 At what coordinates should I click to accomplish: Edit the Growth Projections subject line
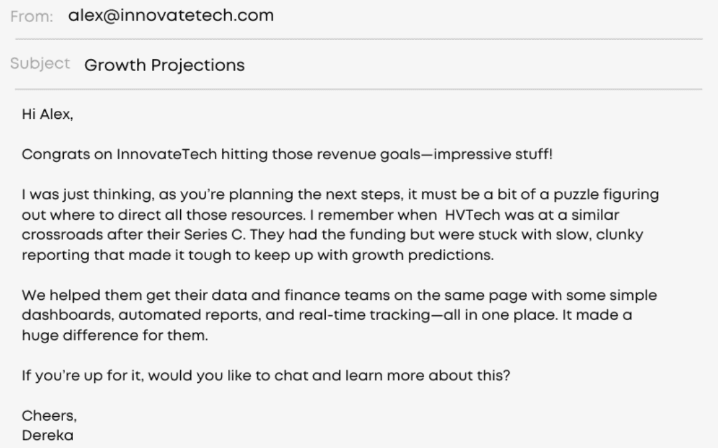click(164, 65)
